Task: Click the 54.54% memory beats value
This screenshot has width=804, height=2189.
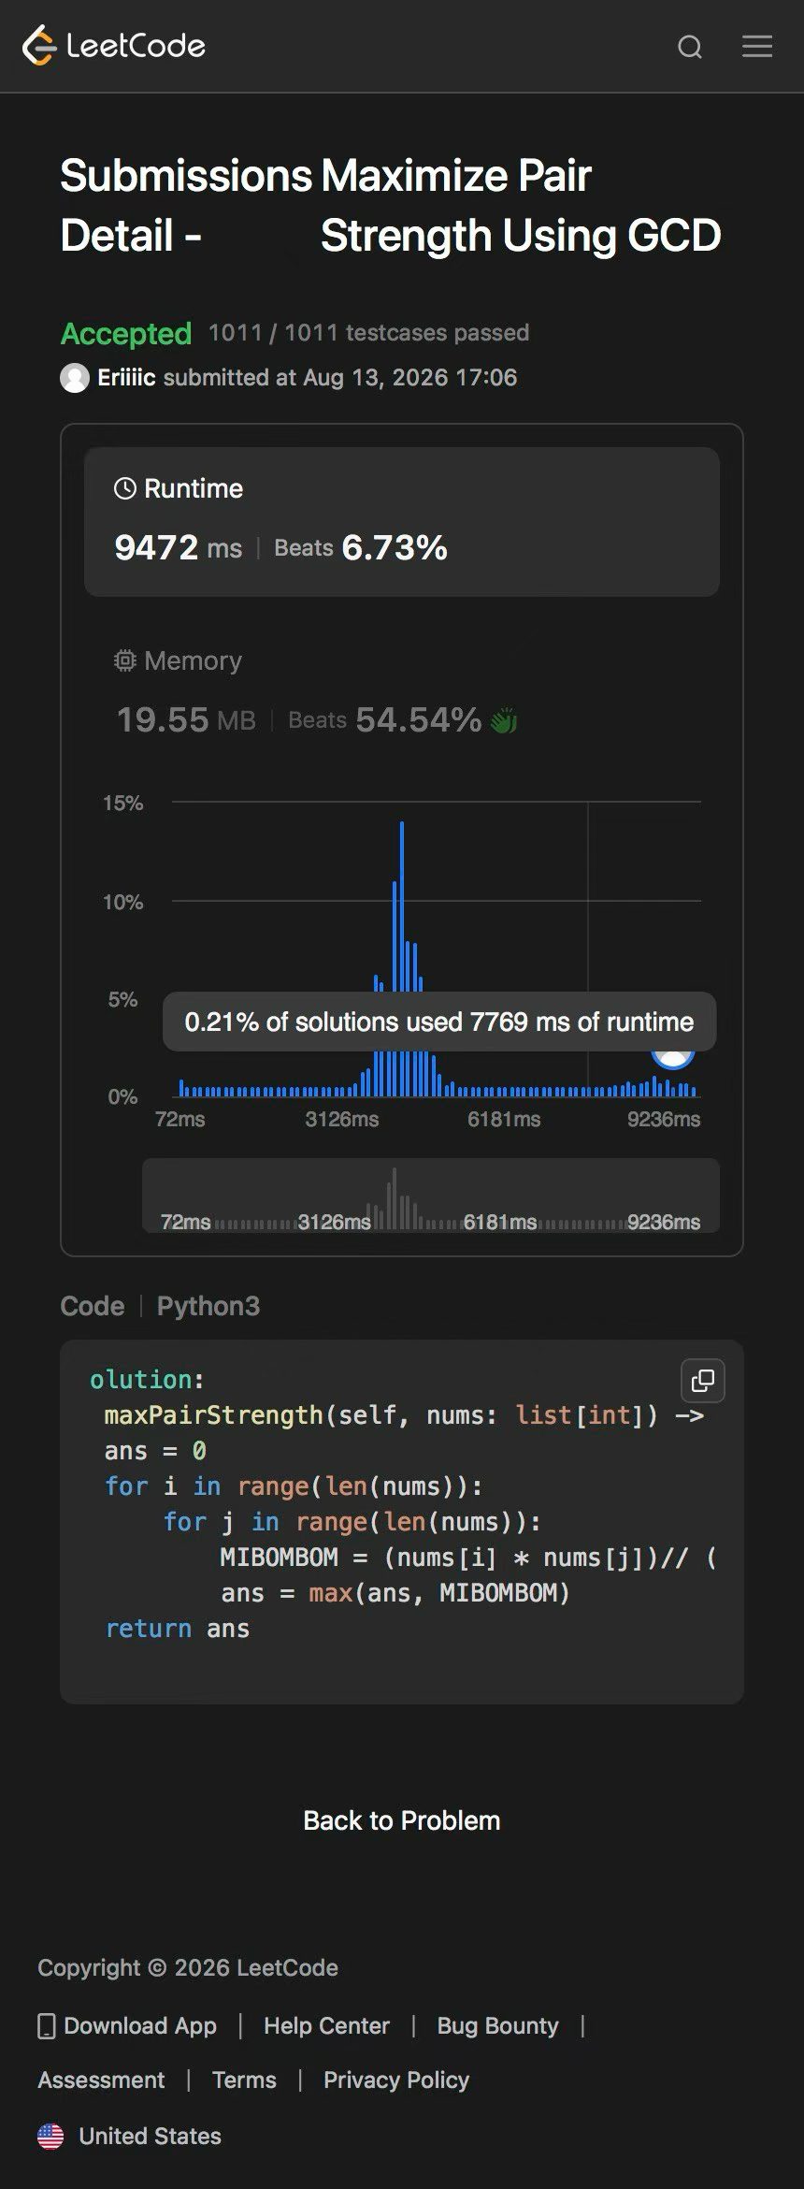Action: (x=418, y=720)
